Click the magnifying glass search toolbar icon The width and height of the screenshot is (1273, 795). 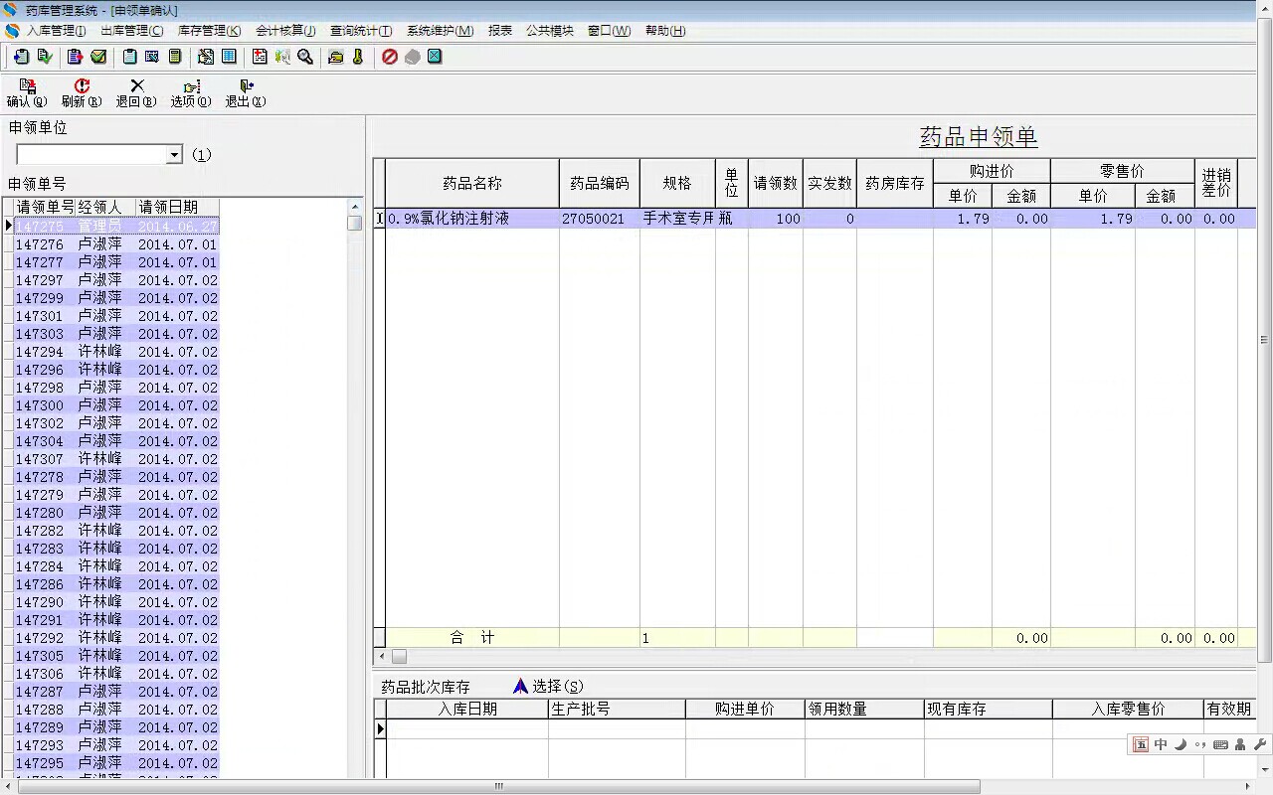pos(305,58)
